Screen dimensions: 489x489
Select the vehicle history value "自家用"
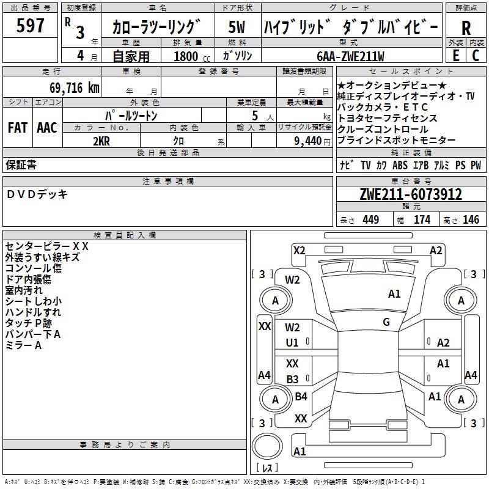131,56
